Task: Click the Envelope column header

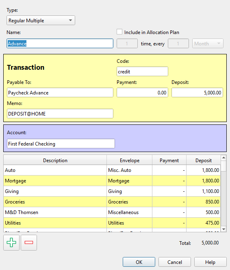Action: coord(129,160)
